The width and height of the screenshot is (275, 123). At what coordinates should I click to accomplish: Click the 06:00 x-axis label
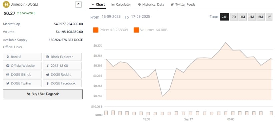pos(231,119)
